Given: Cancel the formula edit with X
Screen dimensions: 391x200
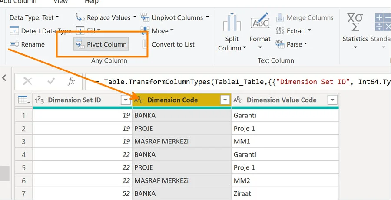Looking at the screenshot, I should pos(27,81).
